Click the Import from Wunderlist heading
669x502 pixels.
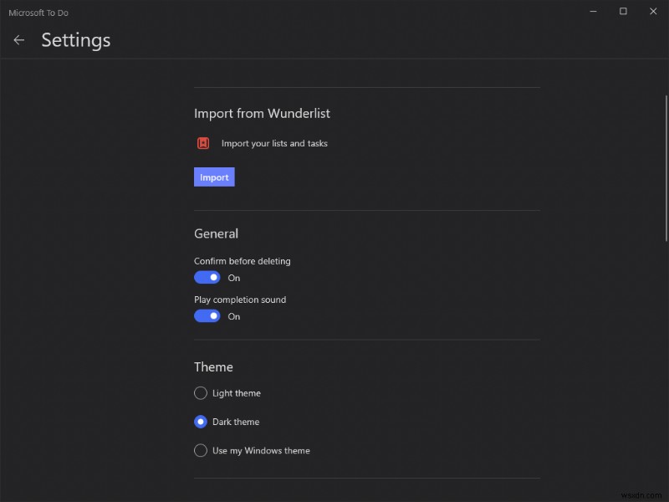tap(262, 113)
